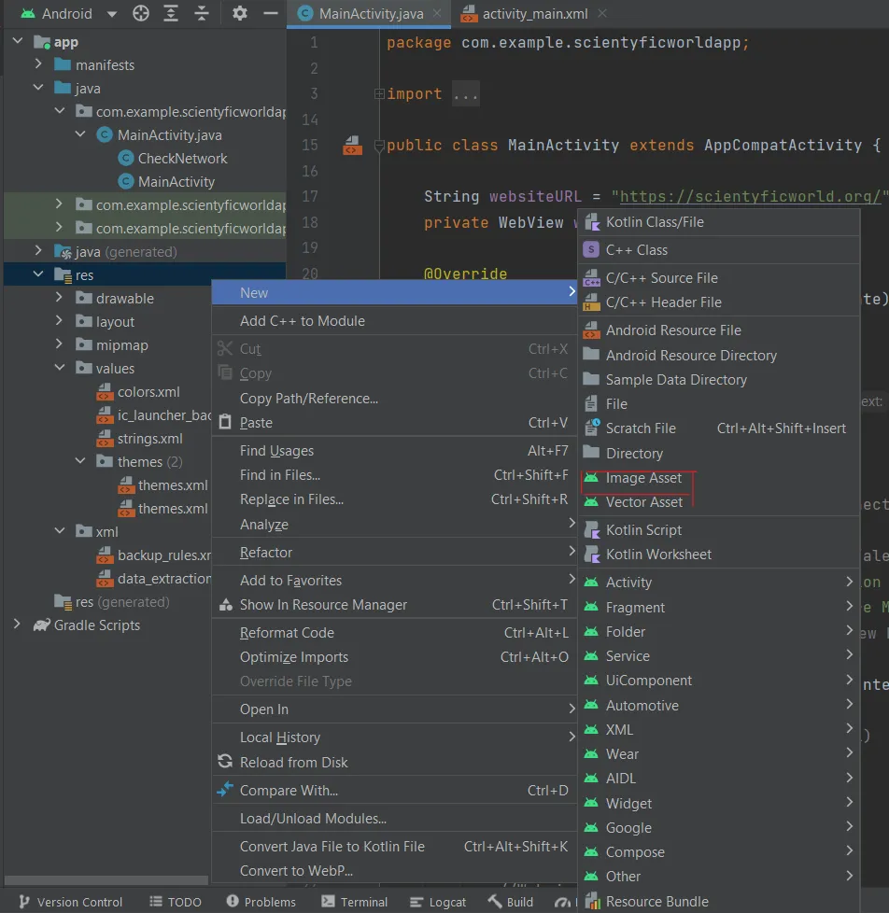Click the Gradle Scripts elephant icon
The width and height of the screenshot is (889, 913).
click(41, 625)
